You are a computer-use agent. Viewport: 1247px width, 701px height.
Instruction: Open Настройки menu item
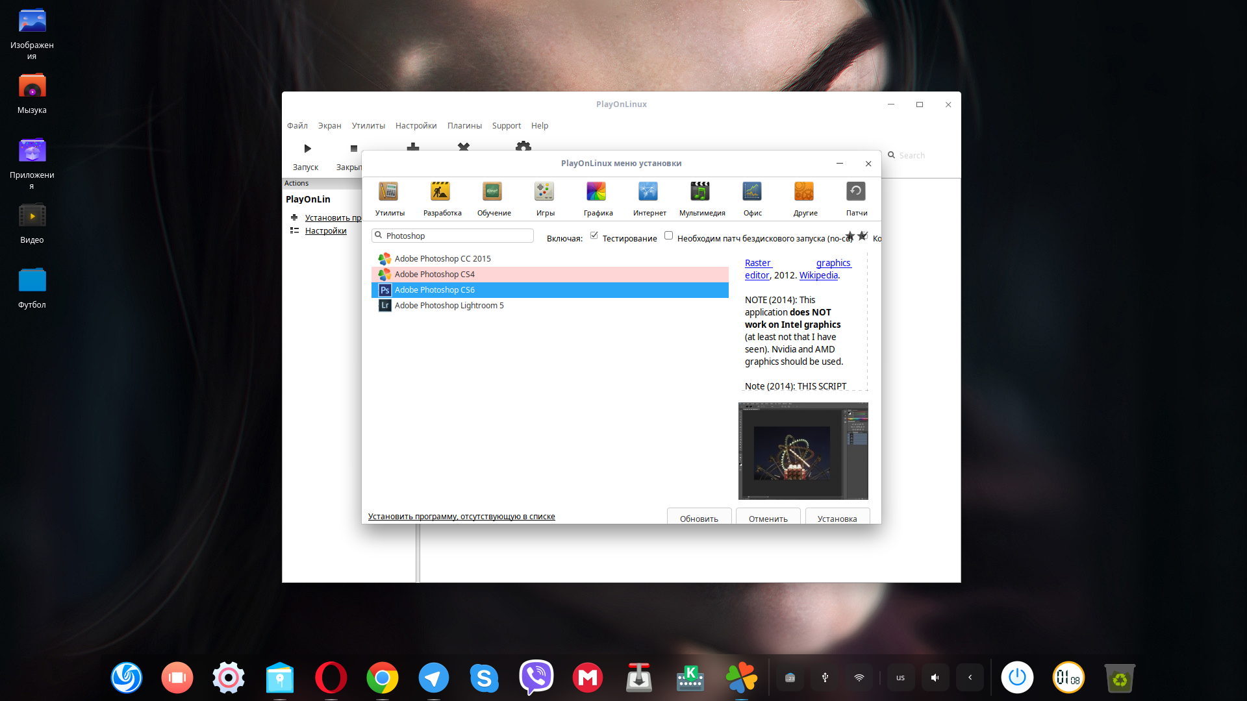coord(416,125)
